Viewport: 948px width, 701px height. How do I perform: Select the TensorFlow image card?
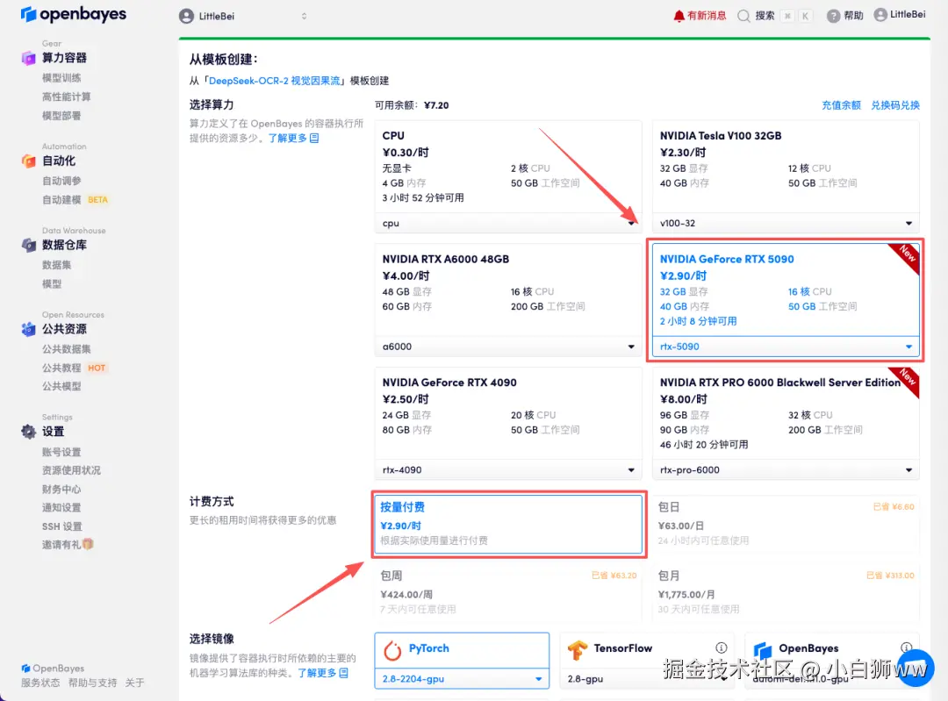(x=646, y=661)
